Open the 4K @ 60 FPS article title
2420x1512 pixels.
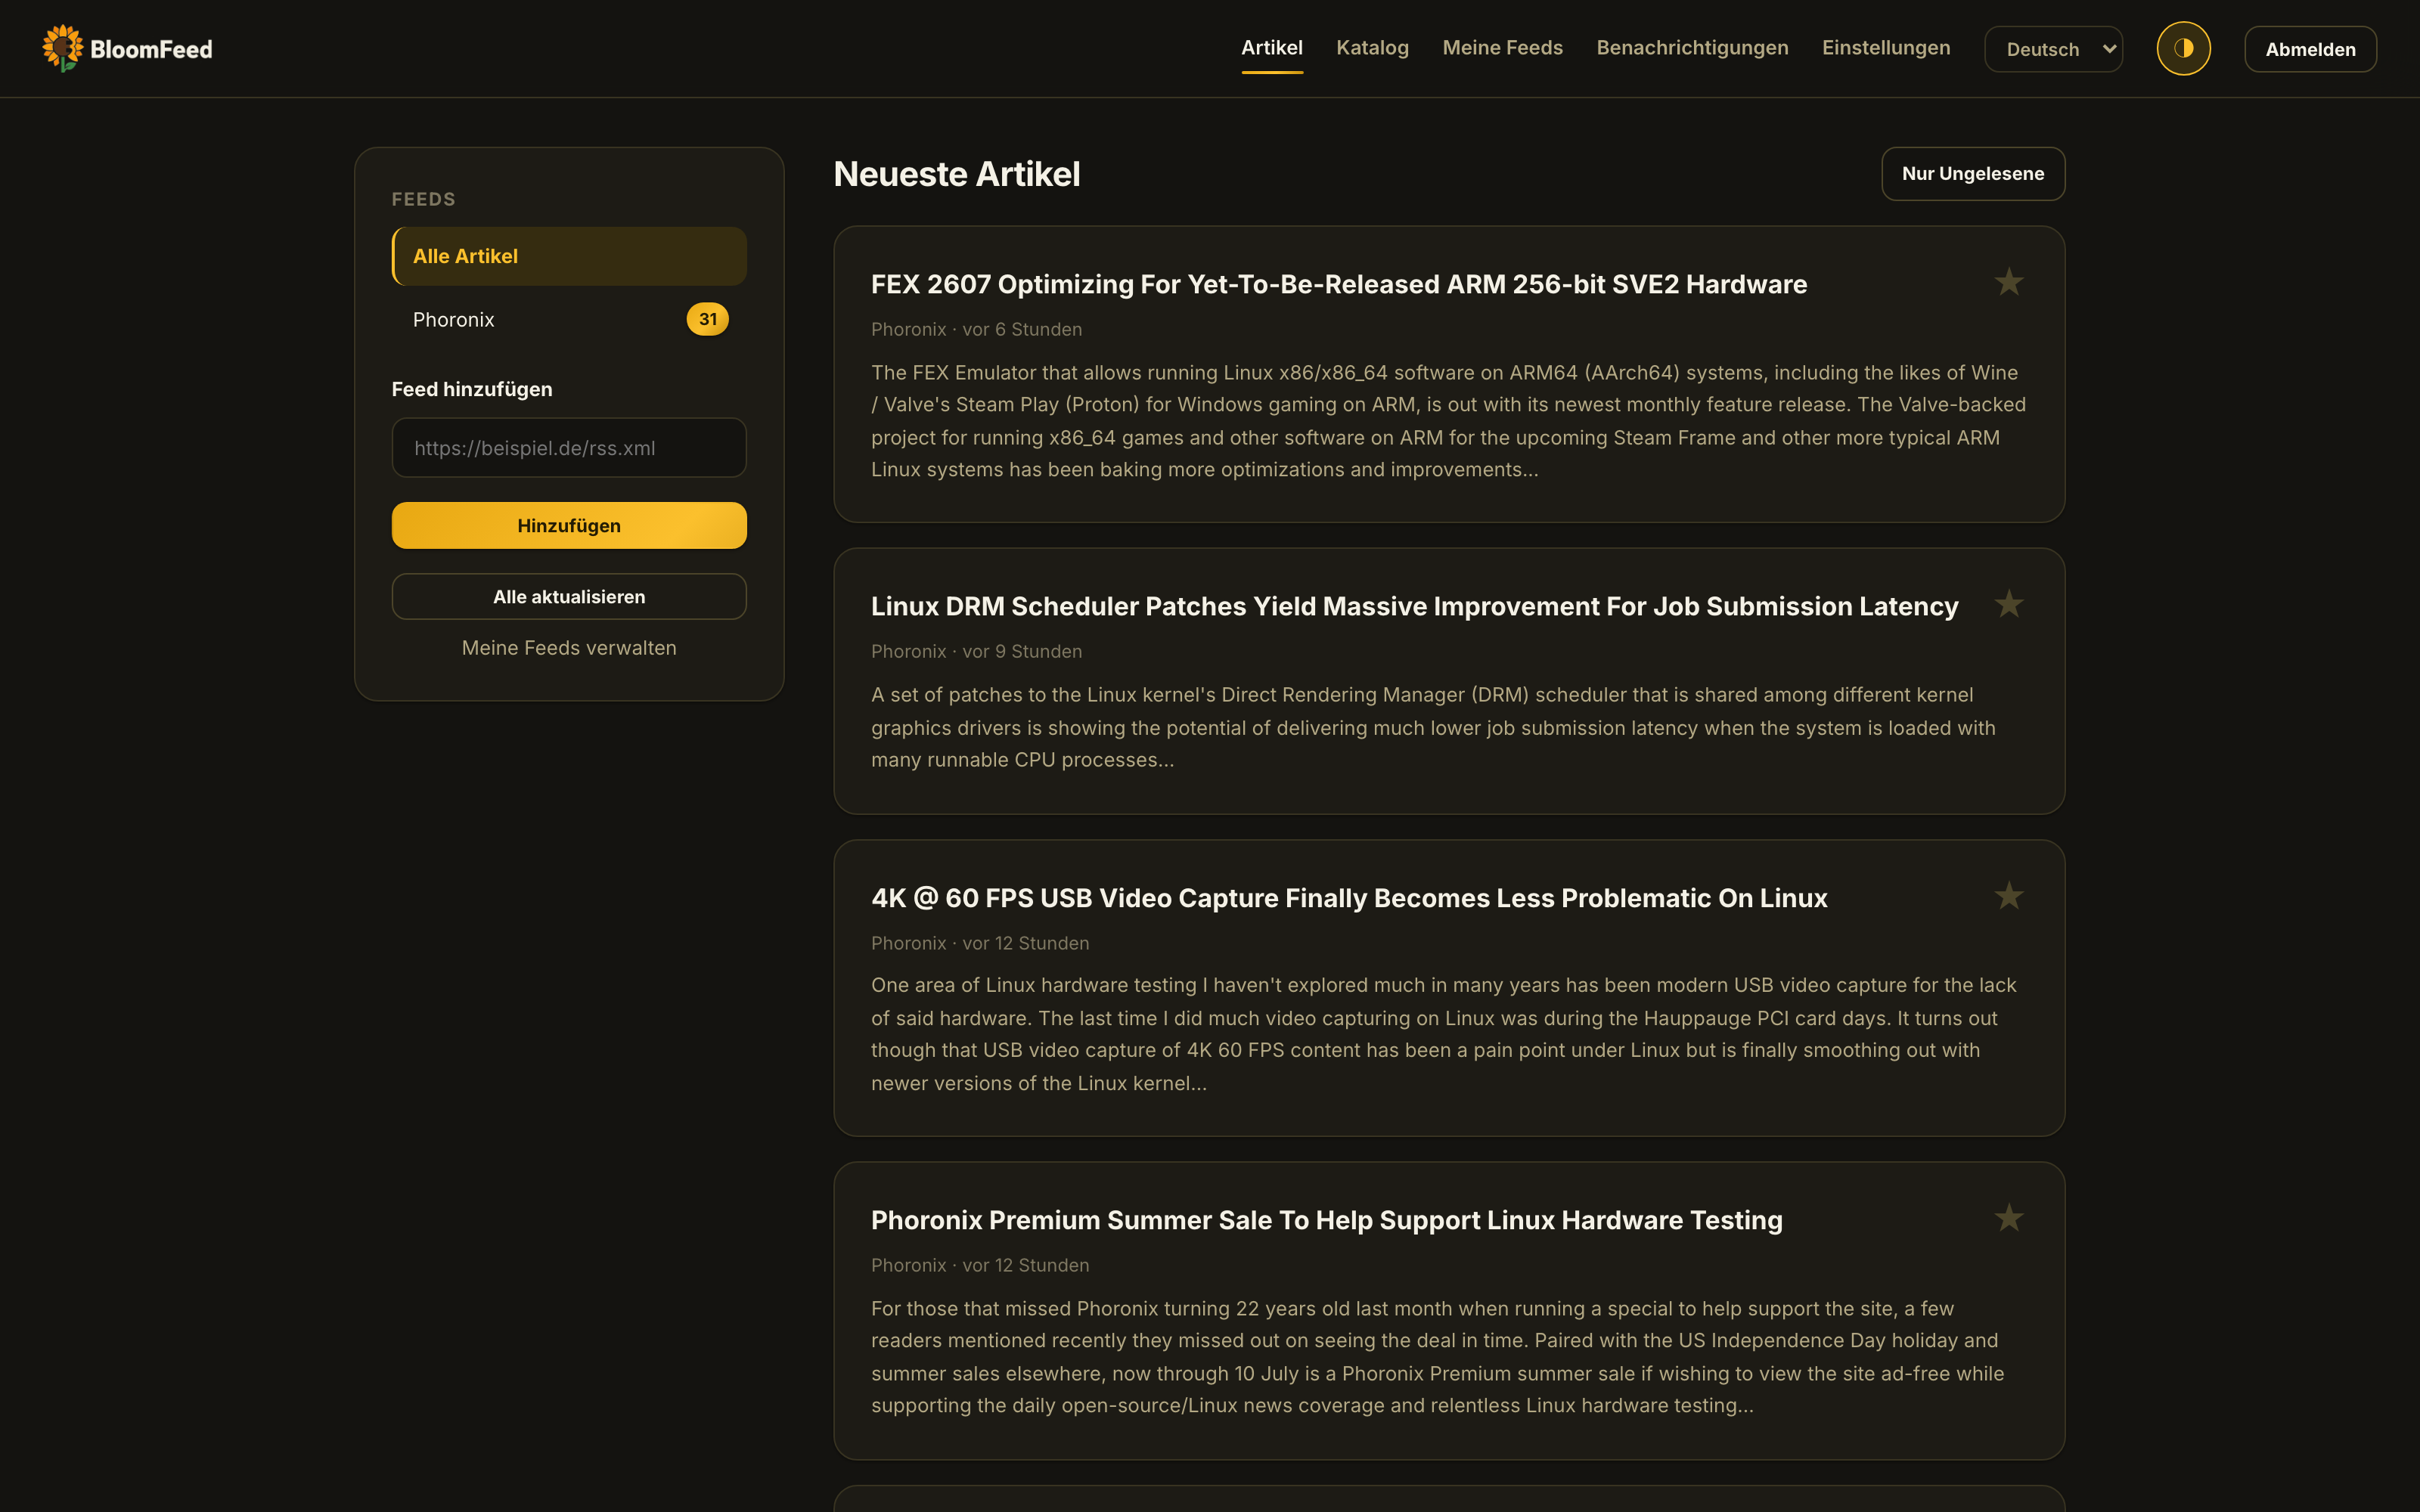(1349, 898)
